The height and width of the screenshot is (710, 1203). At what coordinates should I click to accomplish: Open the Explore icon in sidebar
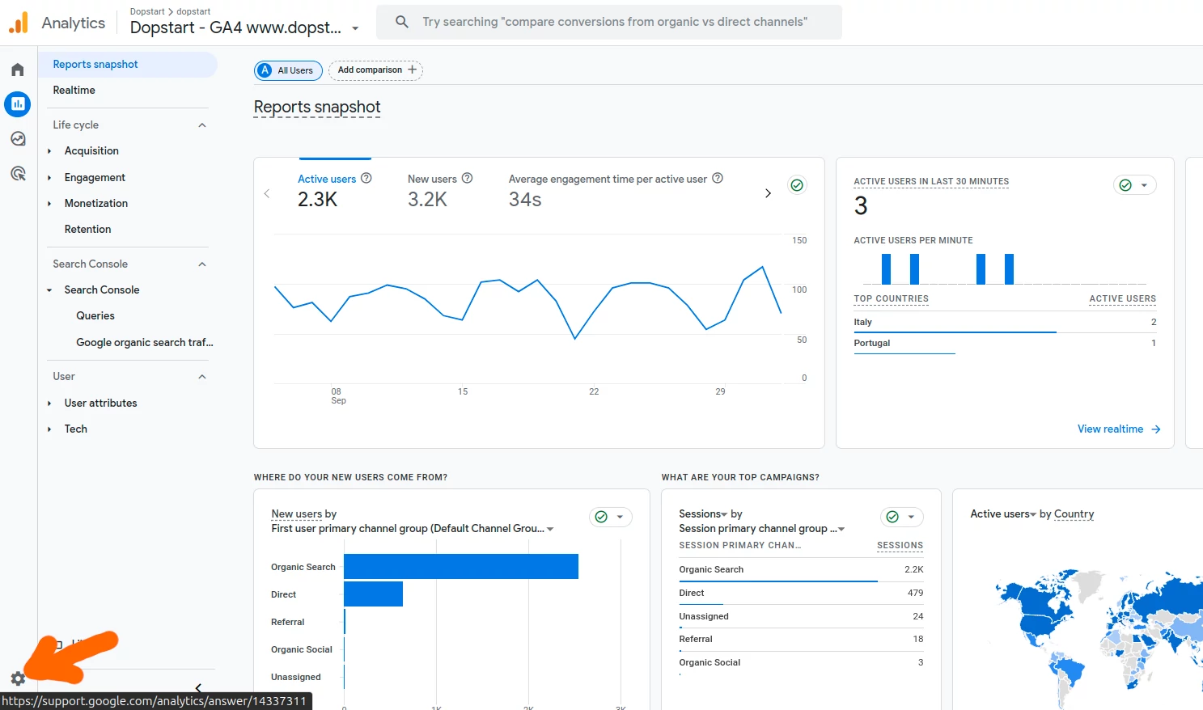(x=18, y=139)
